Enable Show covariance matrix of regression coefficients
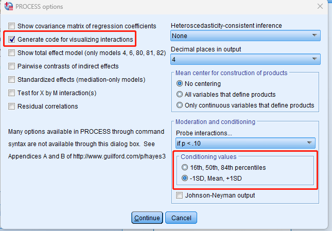The height and width of the screenshot is (231, 332). tap(12, 26)
